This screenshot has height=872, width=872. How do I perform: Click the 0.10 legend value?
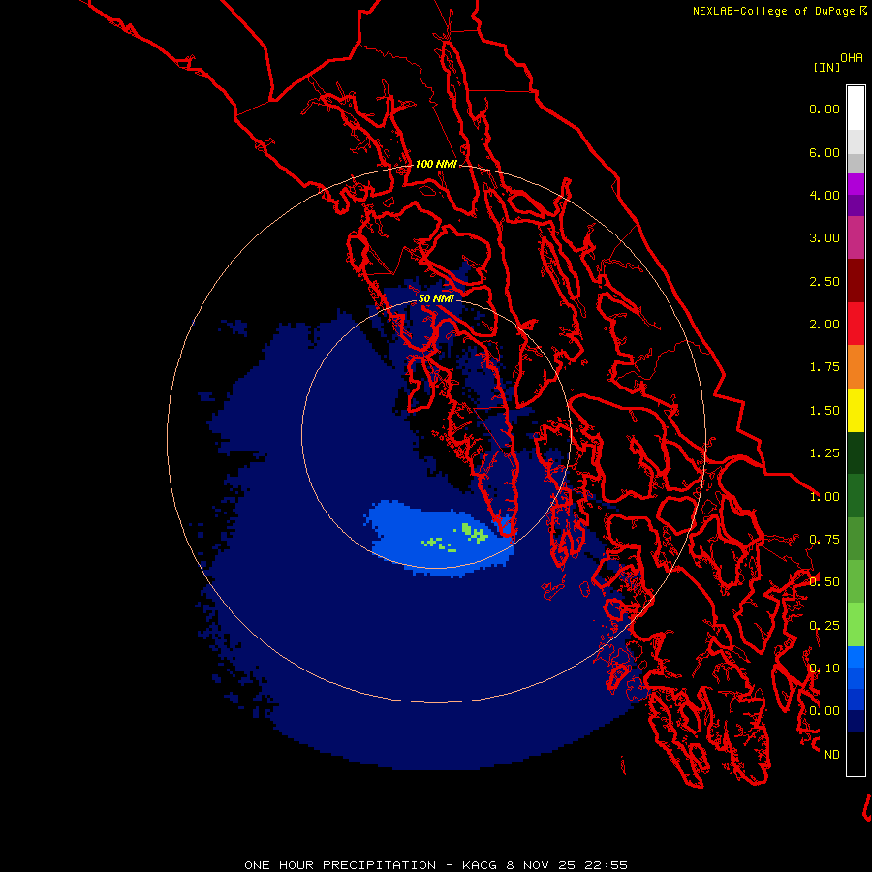(x=825, y=669)
